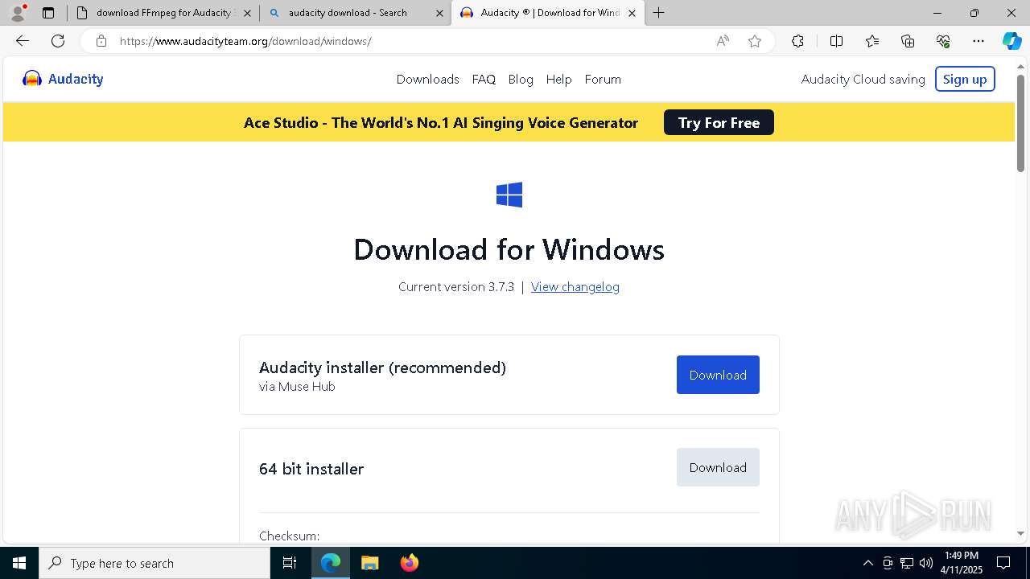
Task: Open the browser profile icon
Action: click(x=18, y=13)
